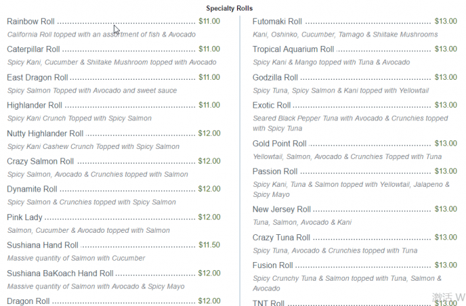This screenshot has width=466, height=306.
Task: Select the New Jersey Roll
Action: click(x=282, y=209)
